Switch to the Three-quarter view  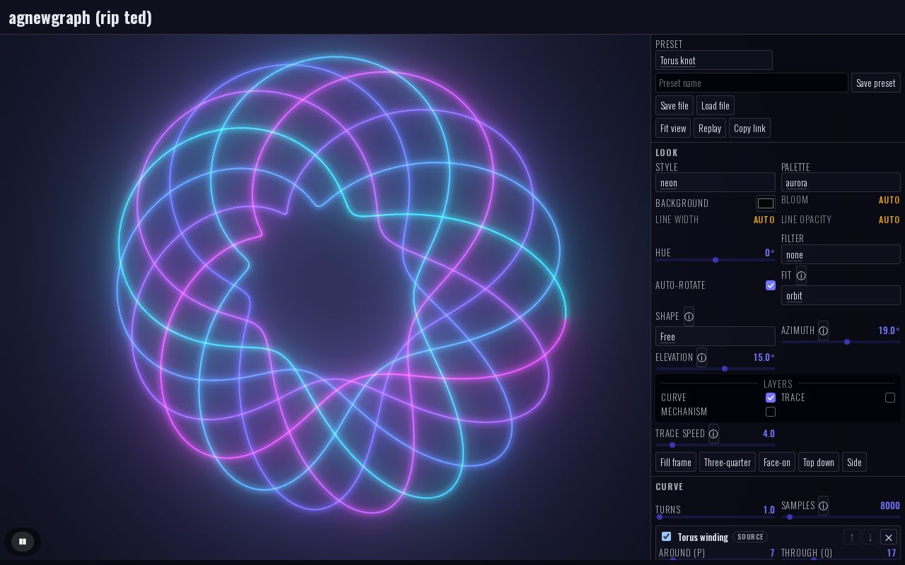(x=728, y=462)
